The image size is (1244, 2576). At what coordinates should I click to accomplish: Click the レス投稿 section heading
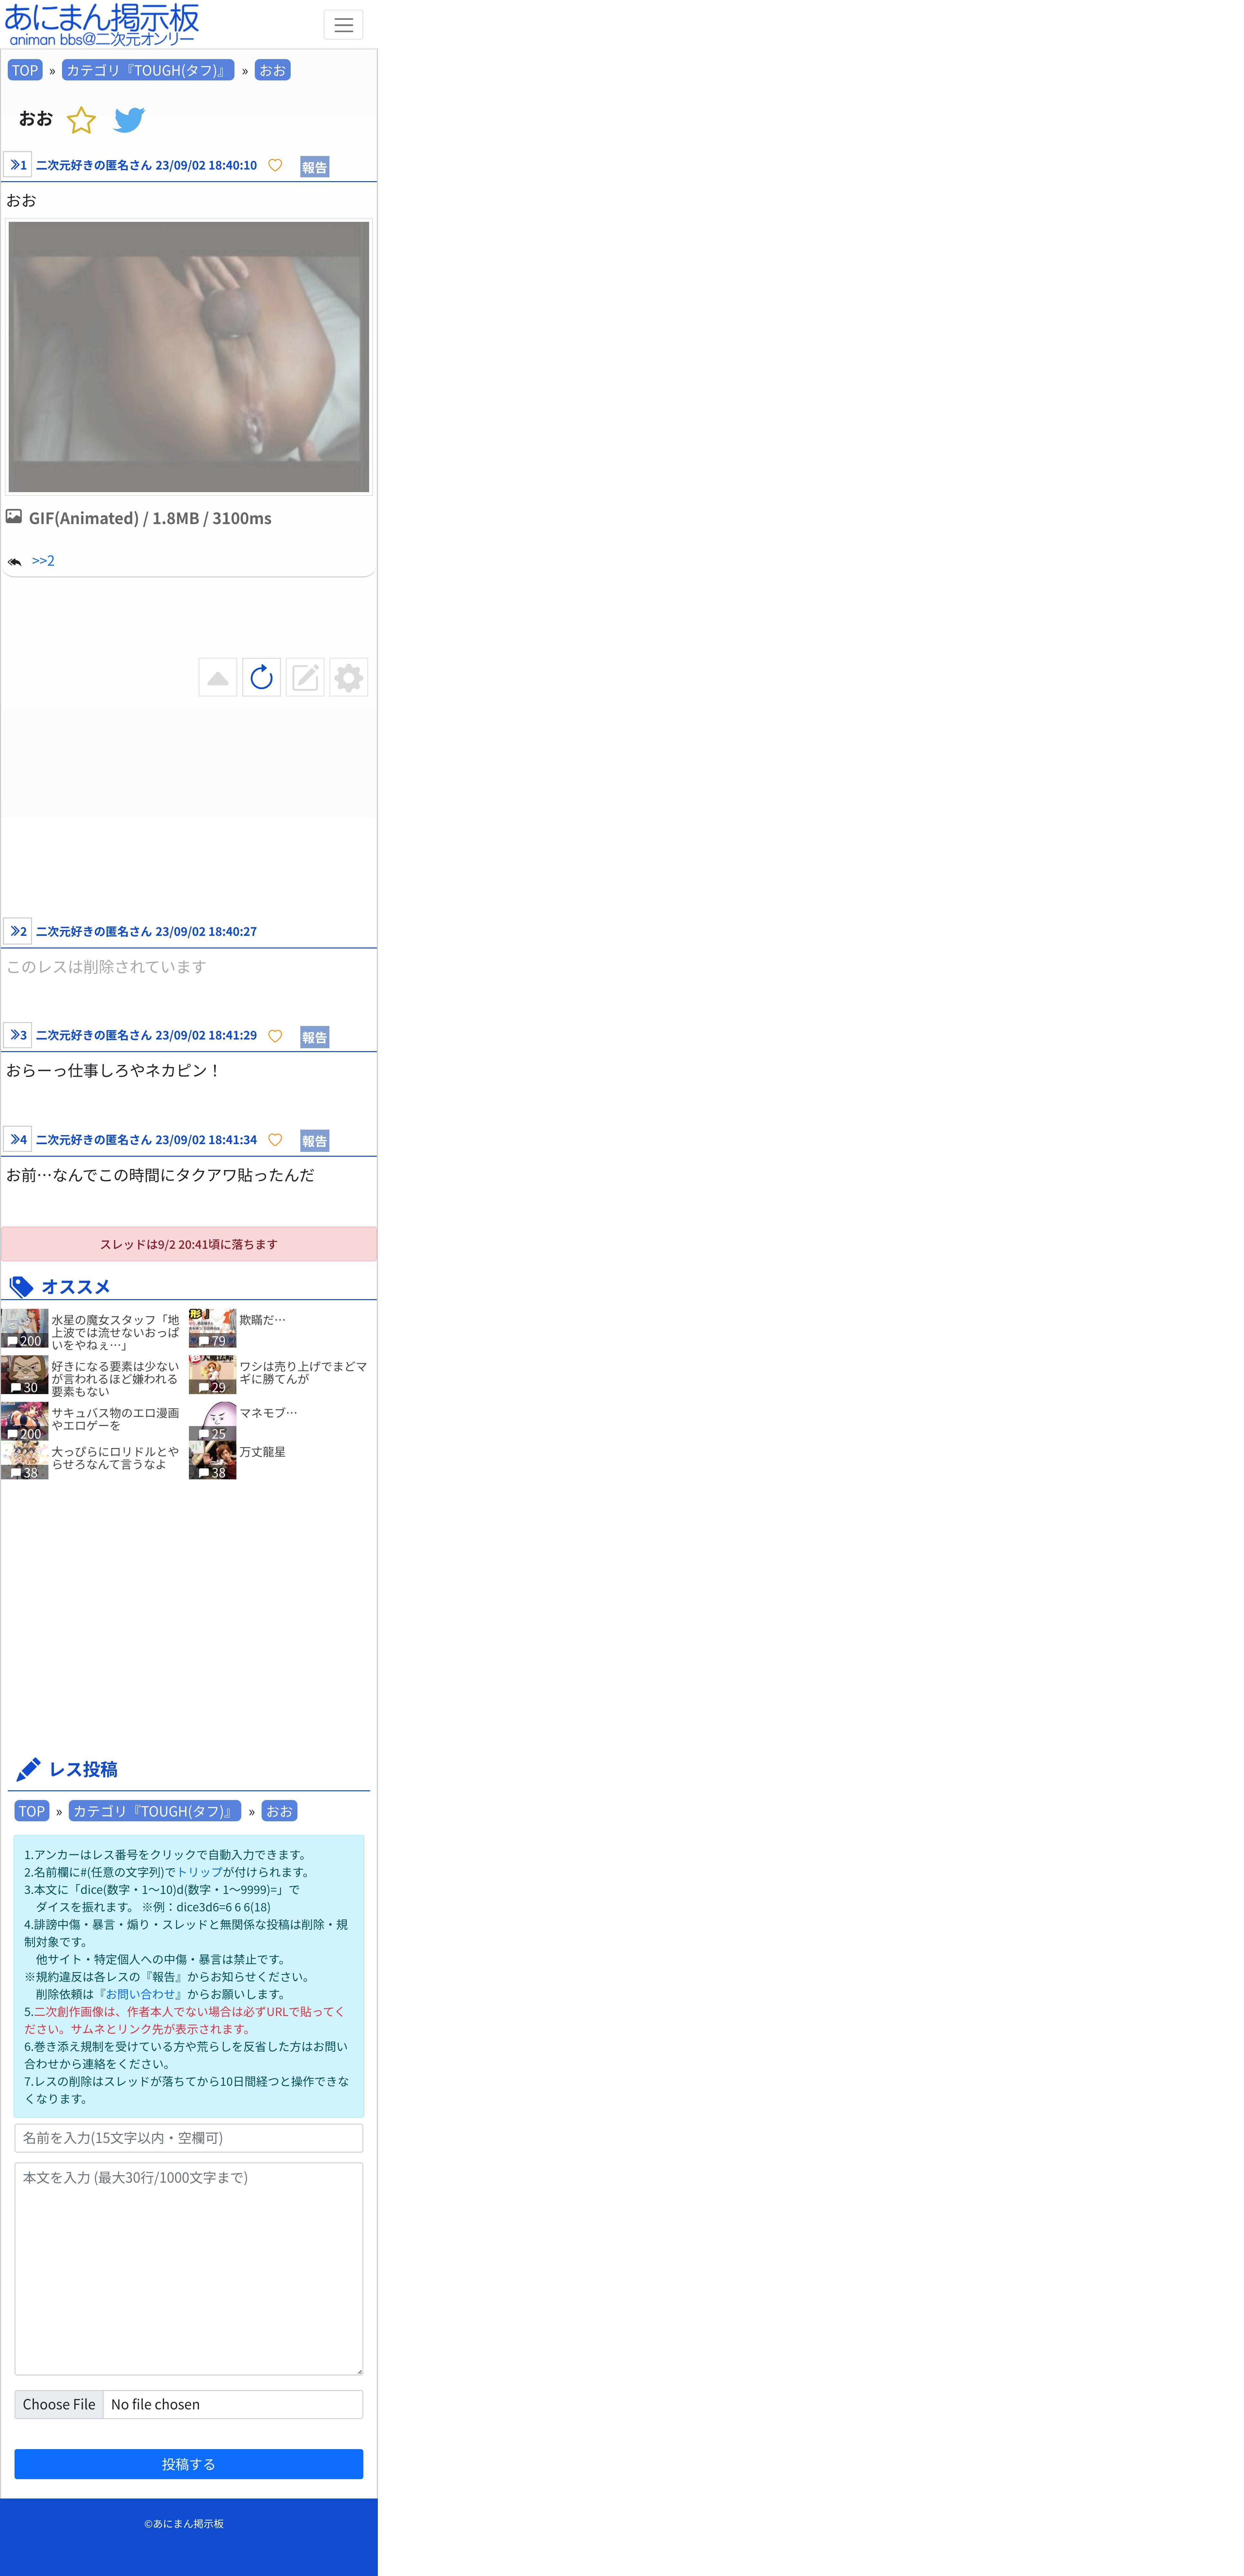pos(83,1769)
